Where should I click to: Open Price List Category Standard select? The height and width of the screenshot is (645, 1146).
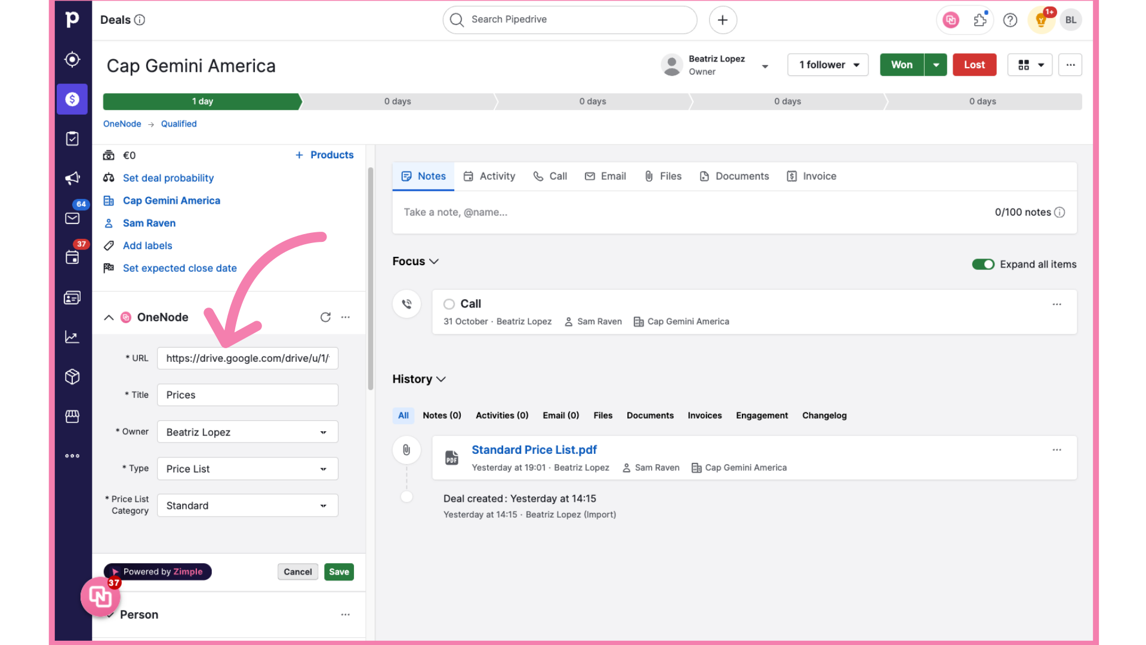coord(248,505)
